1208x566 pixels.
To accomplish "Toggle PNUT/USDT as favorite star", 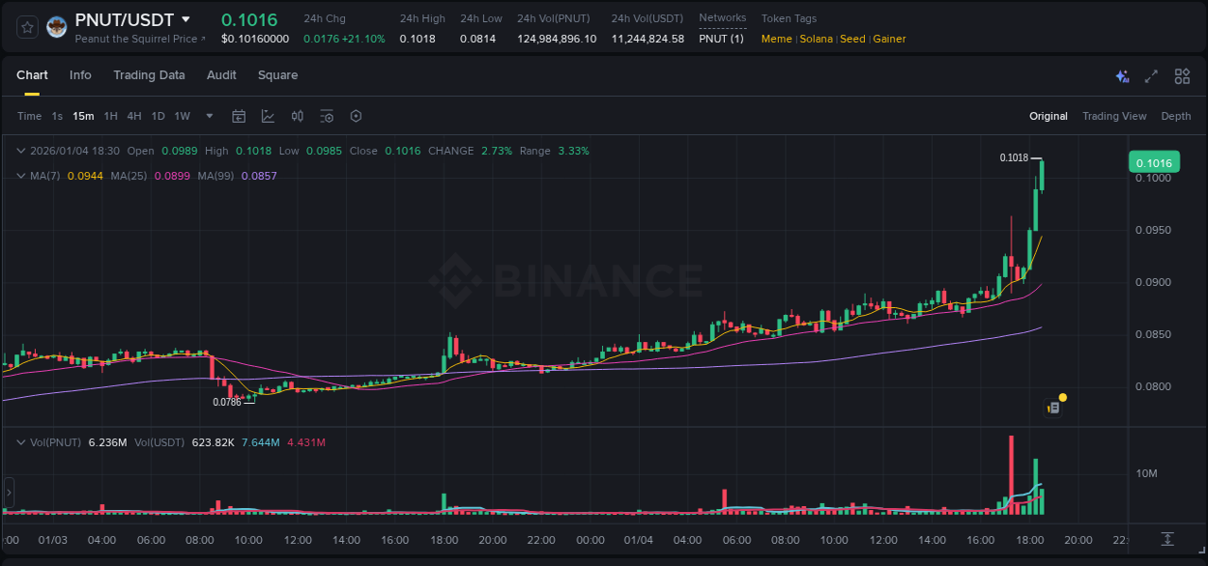I will pos(26,26).
